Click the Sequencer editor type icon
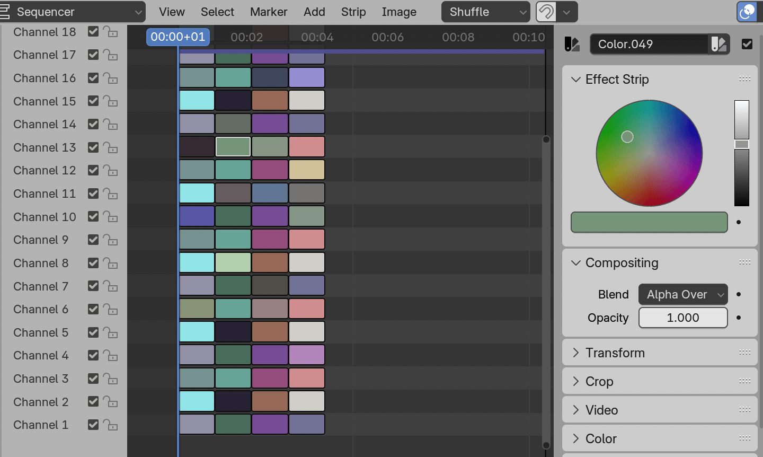The image size is (763, 457). pos(5,12)
